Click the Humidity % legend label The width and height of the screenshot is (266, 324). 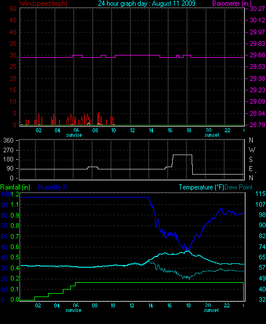[x=53, y=187]
